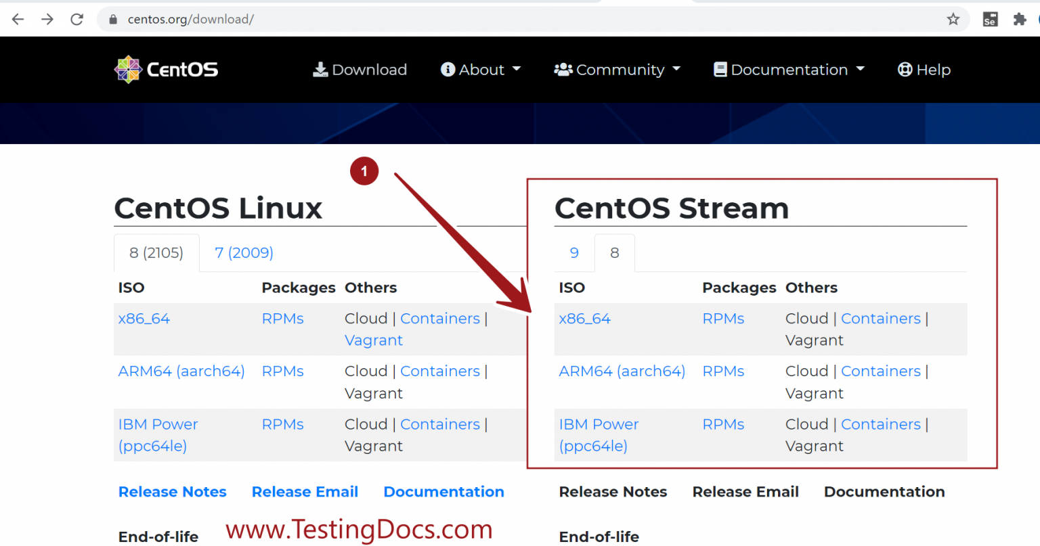Open the Extensions puzzle piece icon
Image resolution: width=1040 pixels, height=546 pixels.
(1020, 19)
